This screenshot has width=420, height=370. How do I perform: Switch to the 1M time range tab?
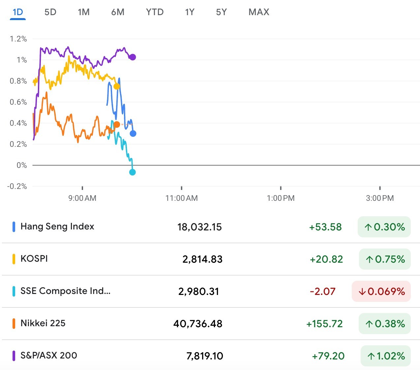(84, 12)
